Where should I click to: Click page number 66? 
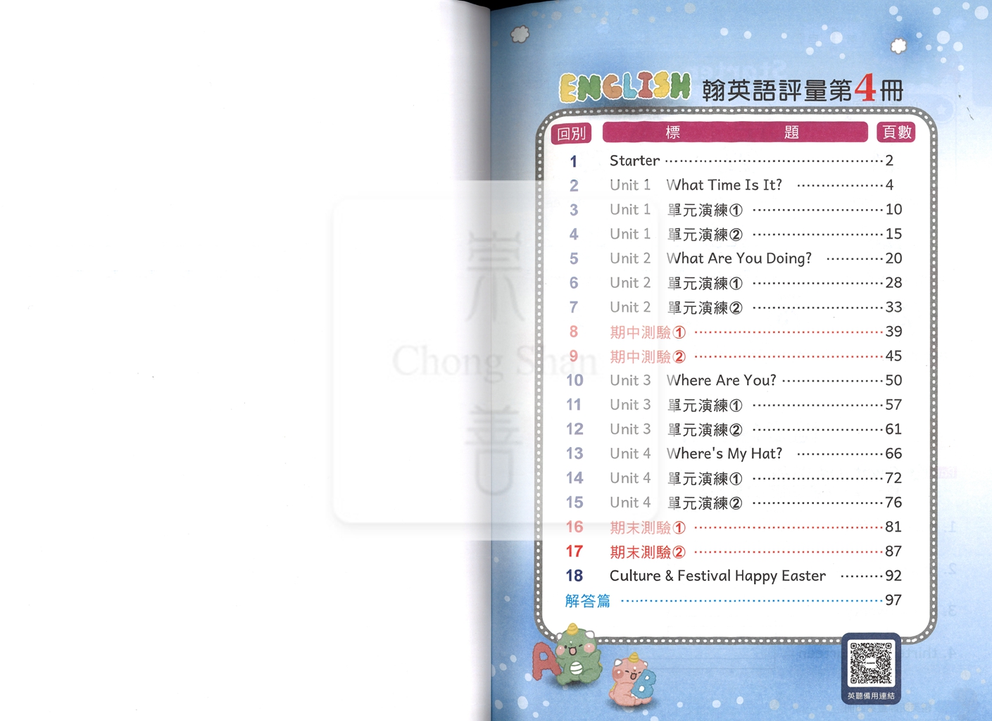point(893,453)
